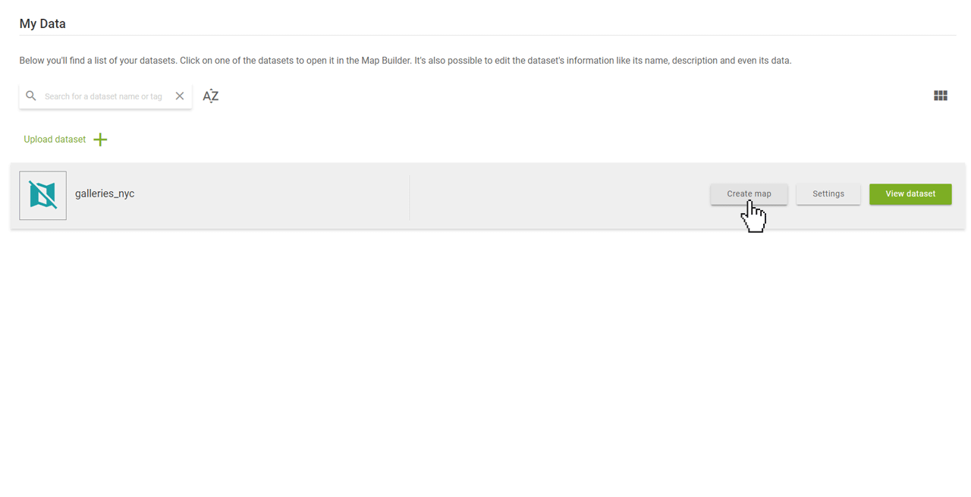Click the search placeholder text

pos(103,96)
